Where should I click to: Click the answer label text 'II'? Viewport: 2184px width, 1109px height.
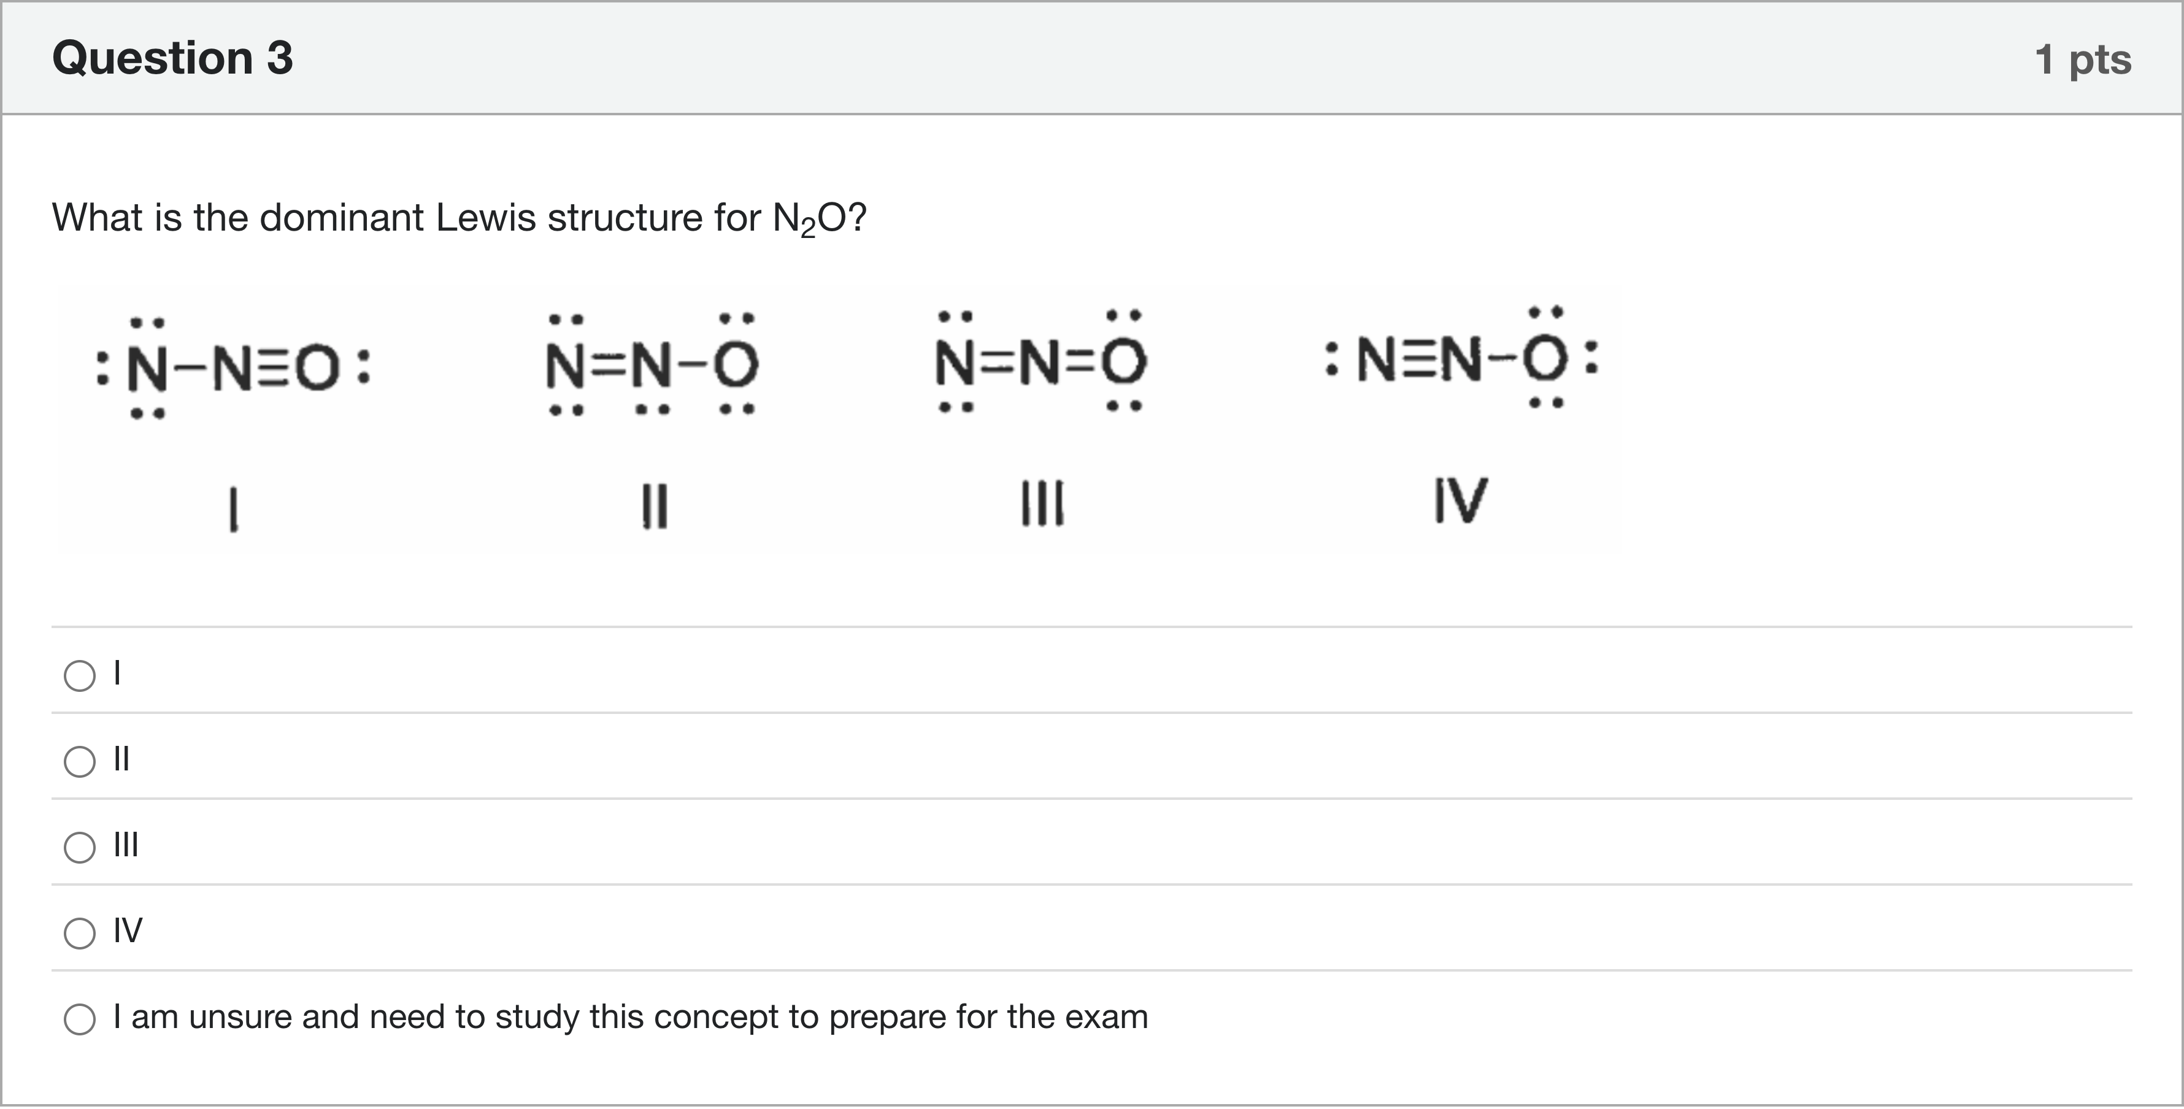tap(122, 760)
